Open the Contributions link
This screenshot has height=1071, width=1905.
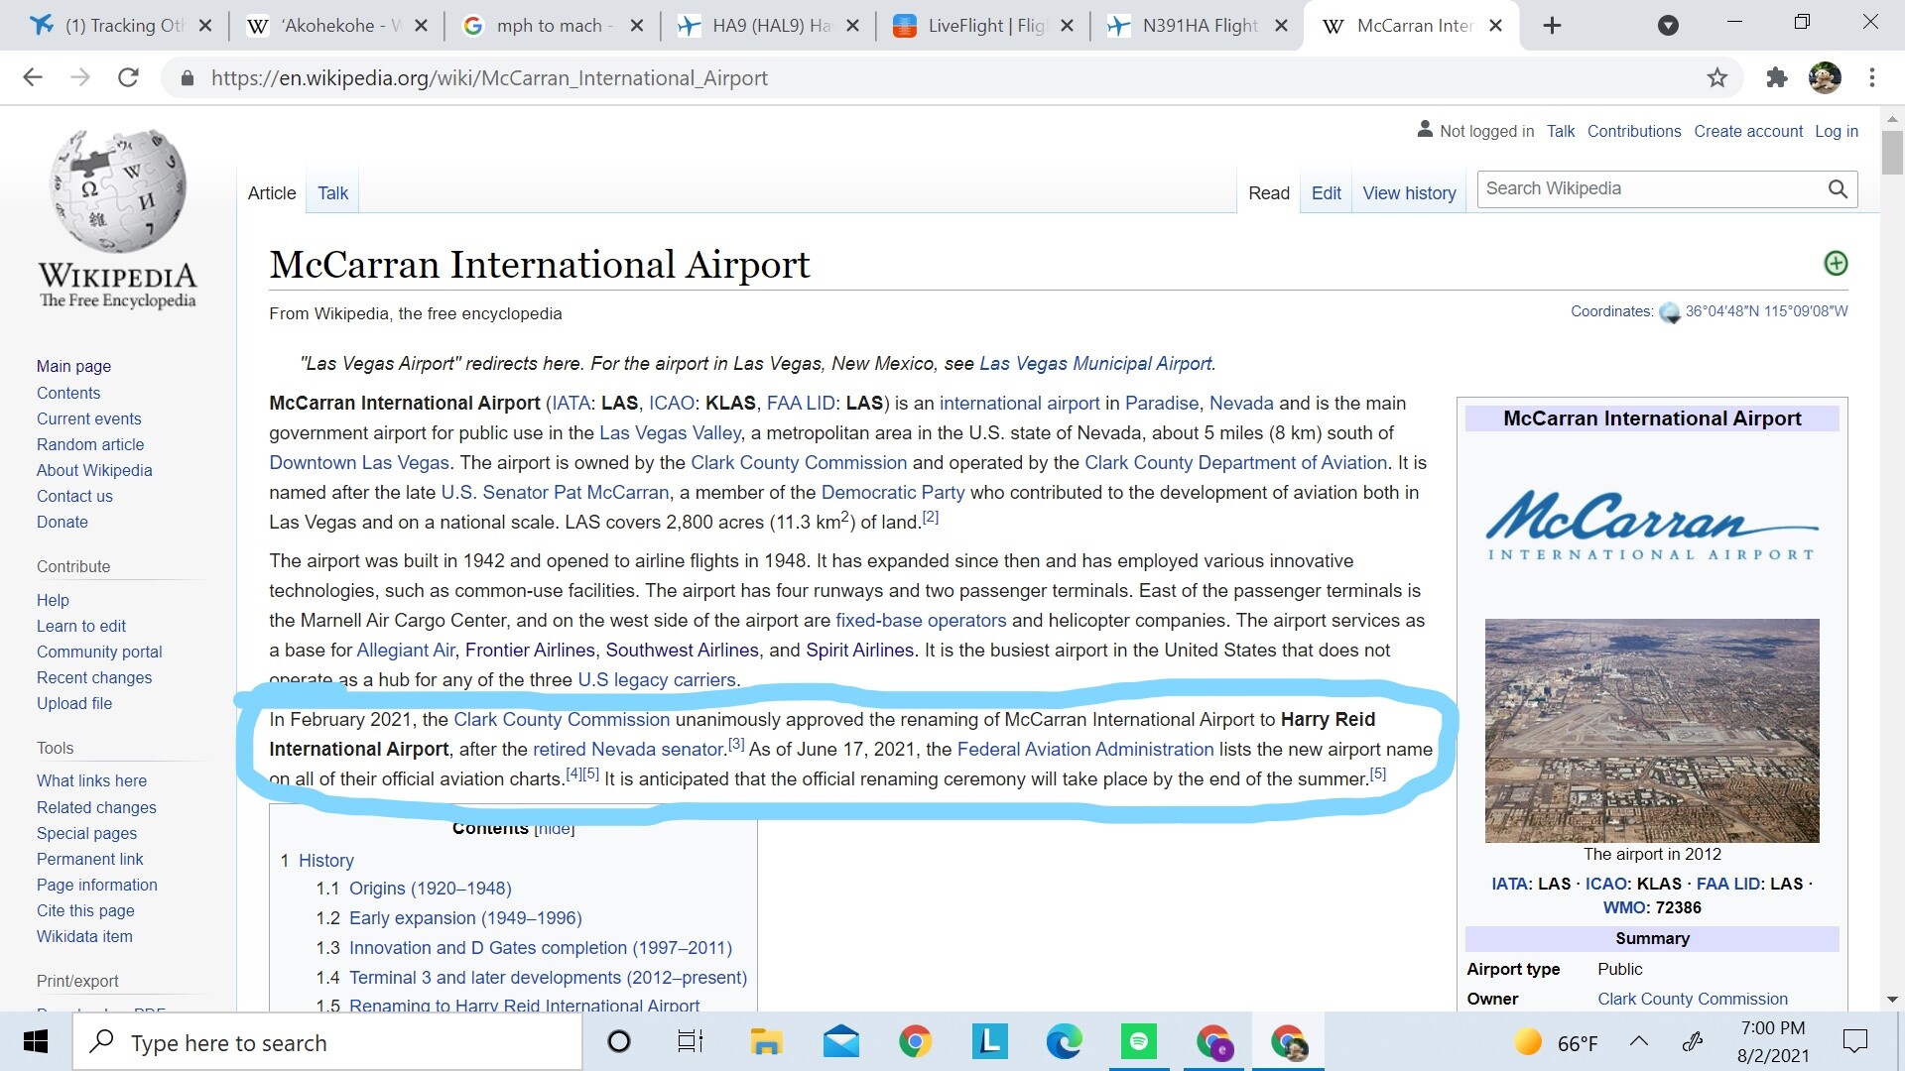coord(1634,131)
